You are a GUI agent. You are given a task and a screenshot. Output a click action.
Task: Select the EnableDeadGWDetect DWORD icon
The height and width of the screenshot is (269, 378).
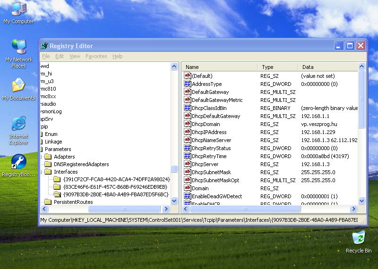coord(187,196)
